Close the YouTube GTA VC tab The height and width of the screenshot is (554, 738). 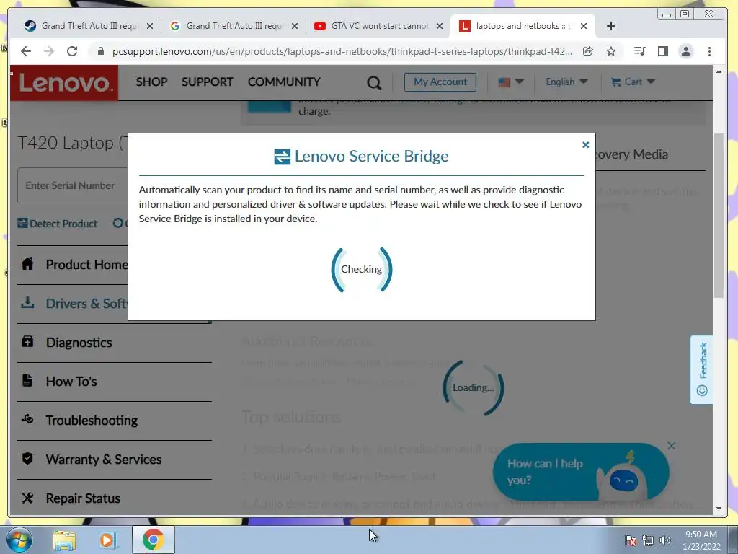pyautogui.click(x=440, y=26)
